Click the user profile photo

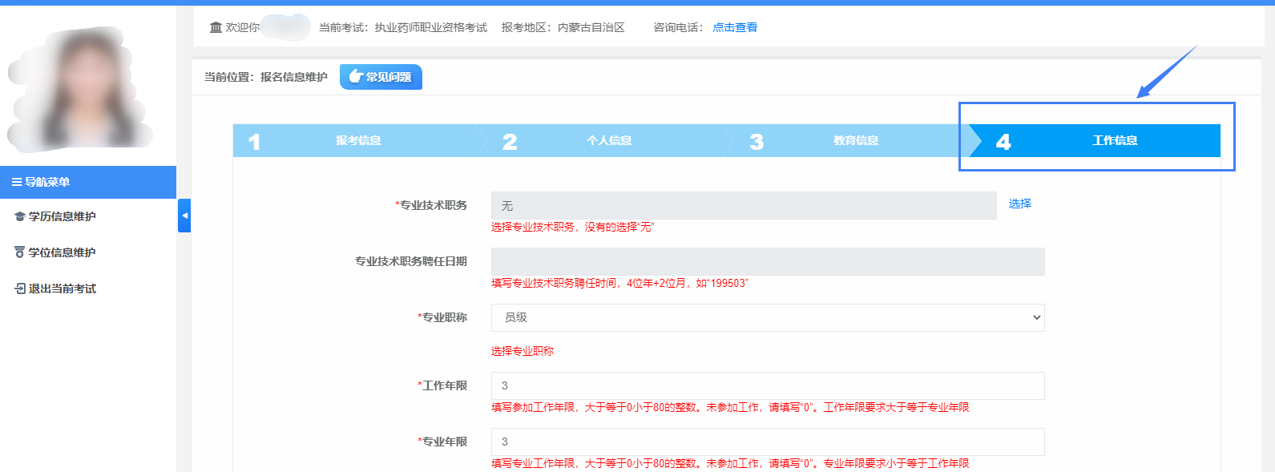coord(80,88)
